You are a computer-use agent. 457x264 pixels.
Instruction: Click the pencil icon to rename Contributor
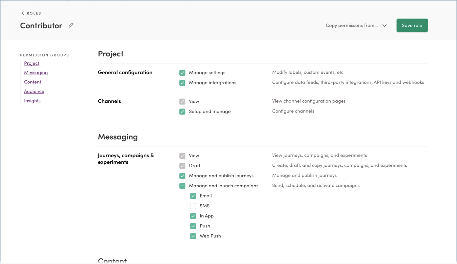point(71,25)
